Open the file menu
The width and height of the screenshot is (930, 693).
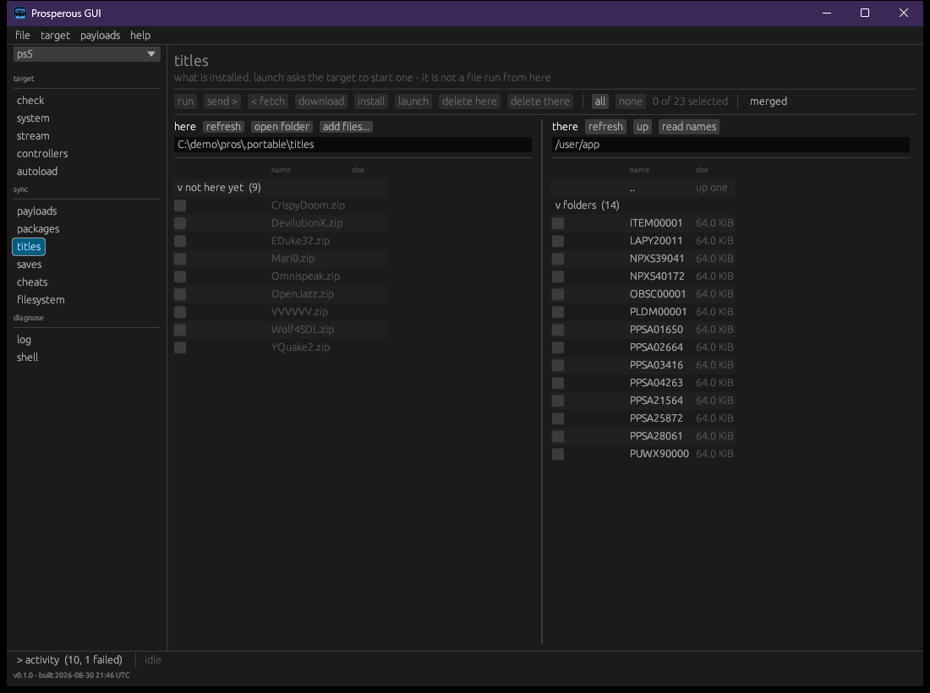coord(23,35)
